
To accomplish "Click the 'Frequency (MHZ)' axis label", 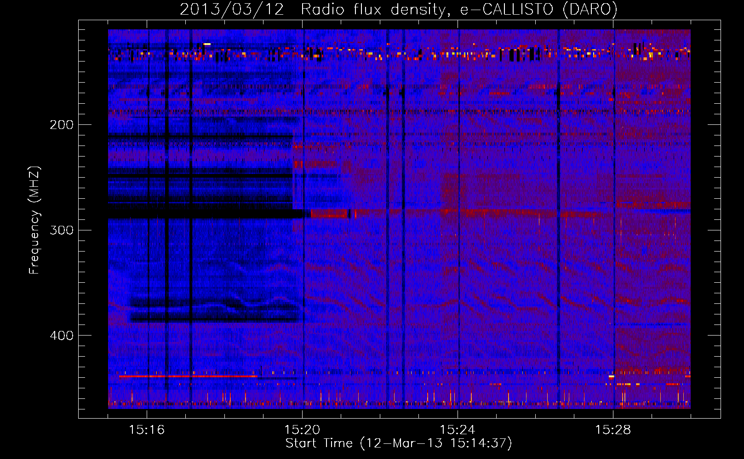I will [x=34, y=220].
